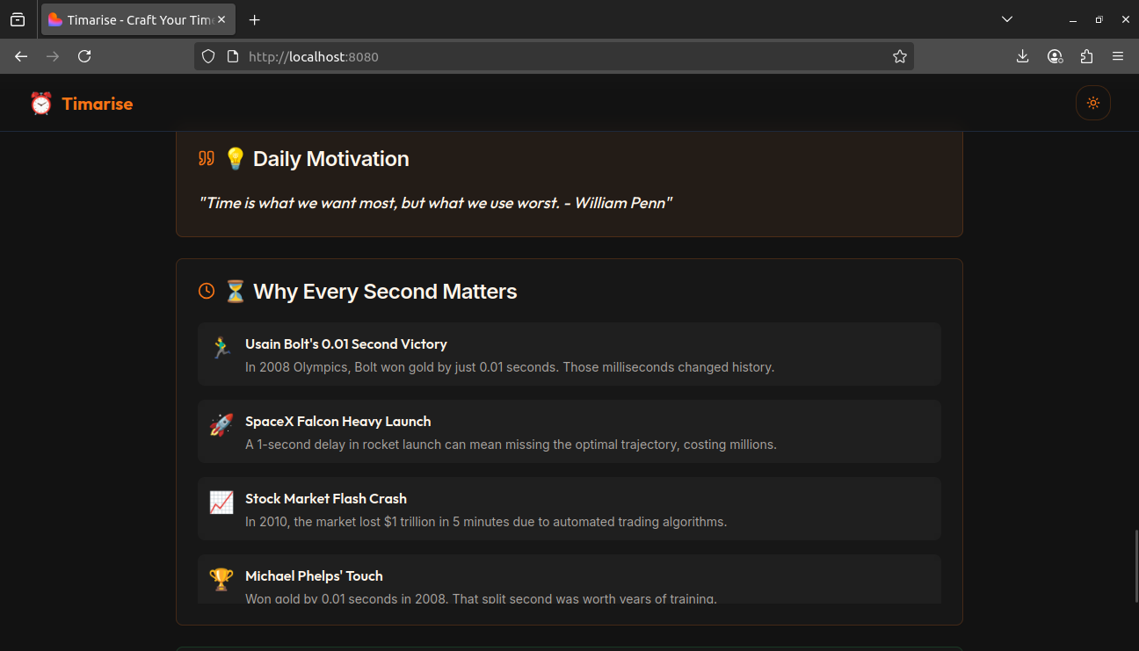Select the Usain Bolt's 0.01 Second Victory title
The width and height of the screenshot is (1139, 651).
click(346, 344)
